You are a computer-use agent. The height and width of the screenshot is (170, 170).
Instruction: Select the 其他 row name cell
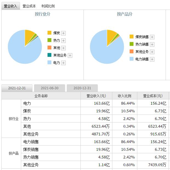coord(51,126)
